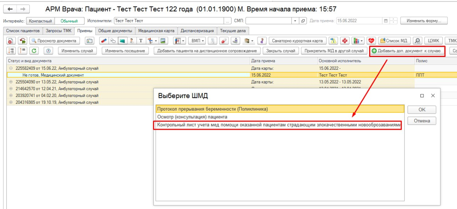The image size is (457, 209).
Task: Click the clock icon in second toolbar row
Action: point(49,51)
